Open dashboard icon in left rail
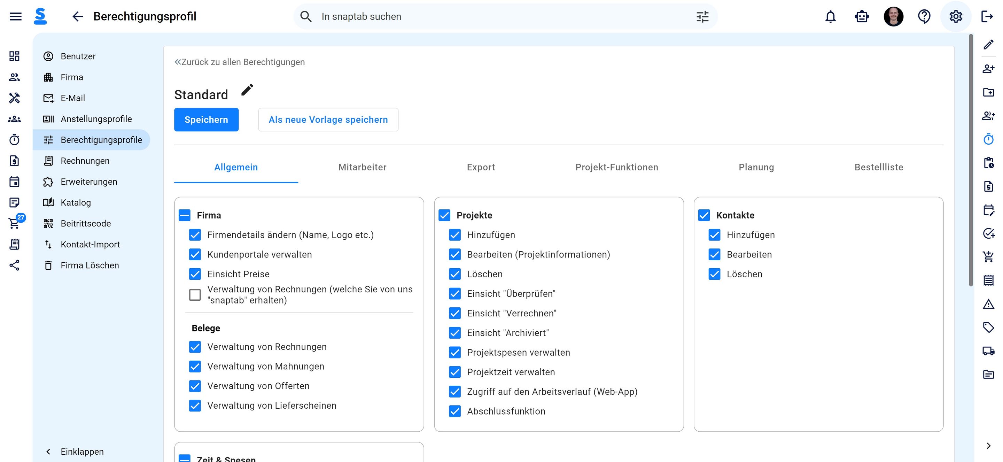 (14, 56)
